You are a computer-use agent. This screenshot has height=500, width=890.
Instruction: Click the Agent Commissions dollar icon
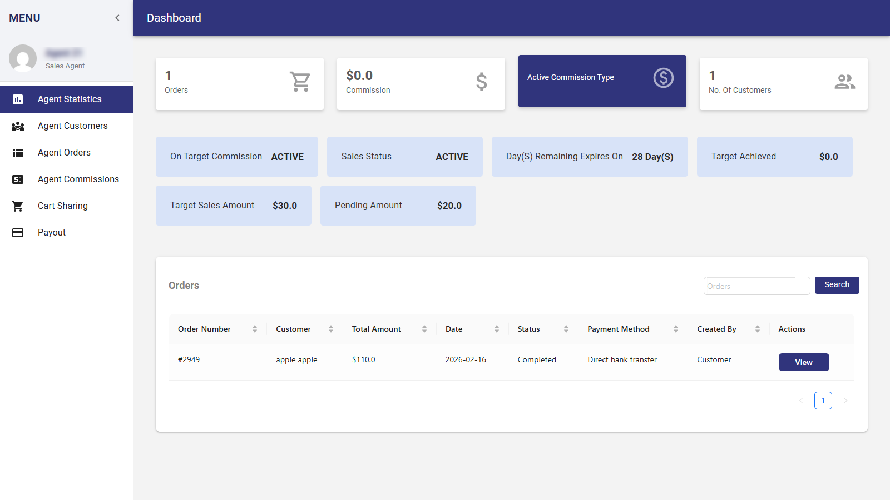18,179
